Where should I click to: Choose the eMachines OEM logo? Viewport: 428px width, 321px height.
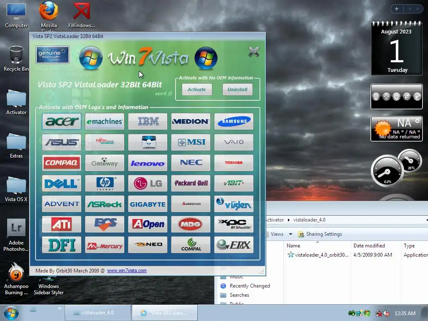point(104,121)
